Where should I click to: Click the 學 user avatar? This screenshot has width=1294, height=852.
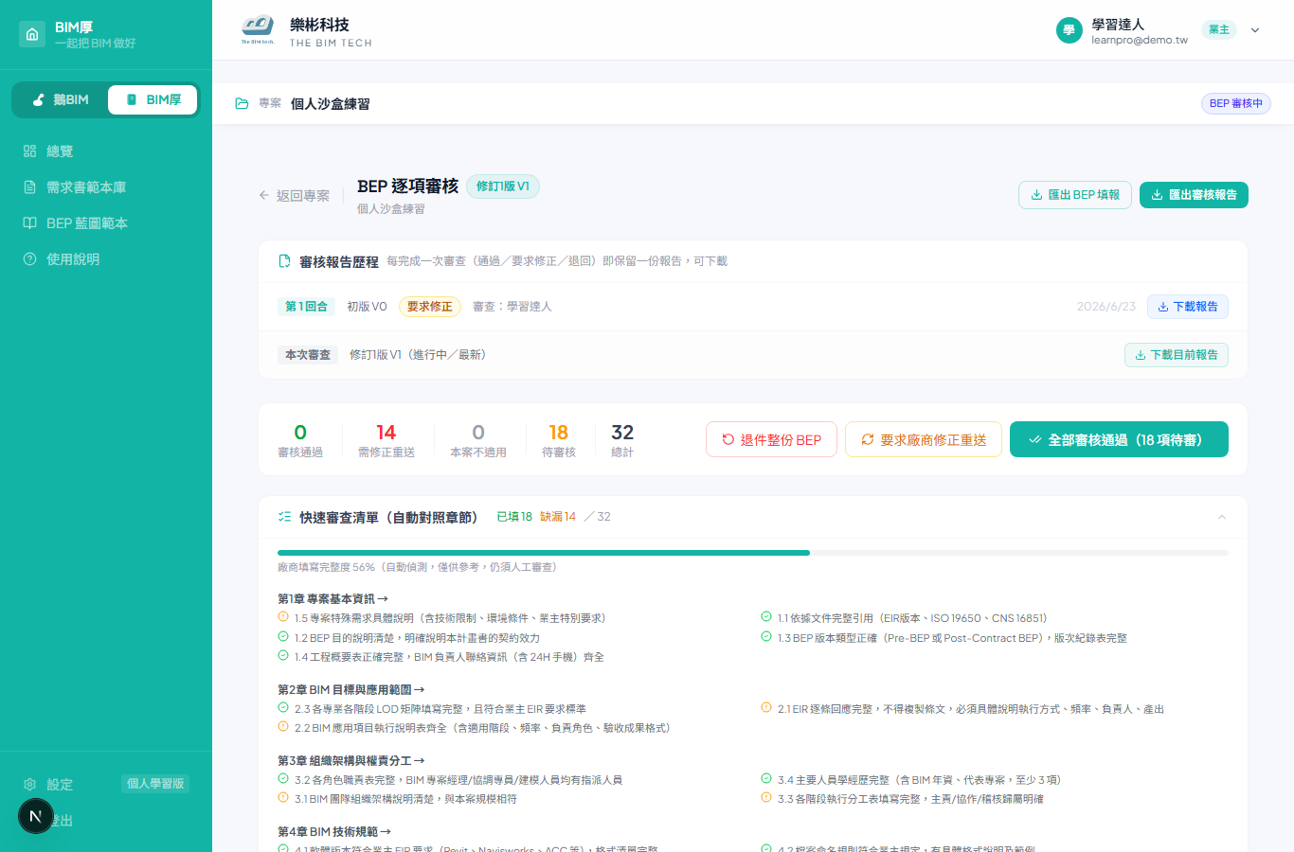click(x=1069, y=30)
